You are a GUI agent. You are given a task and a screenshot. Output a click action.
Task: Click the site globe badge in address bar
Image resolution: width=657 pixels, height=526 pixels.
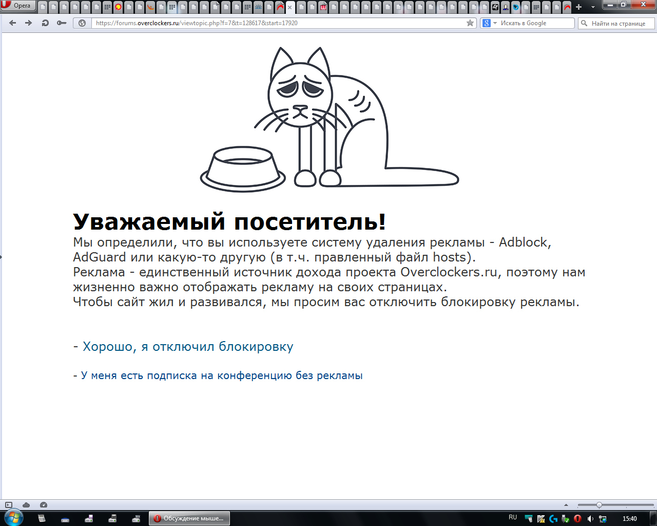click(82, 23)
